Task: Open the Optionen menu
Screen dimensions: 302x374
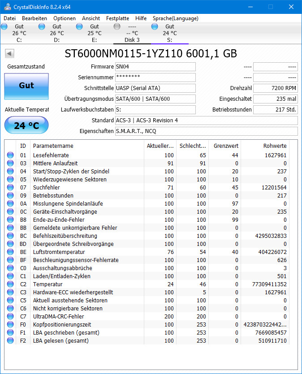Action: 65,18
